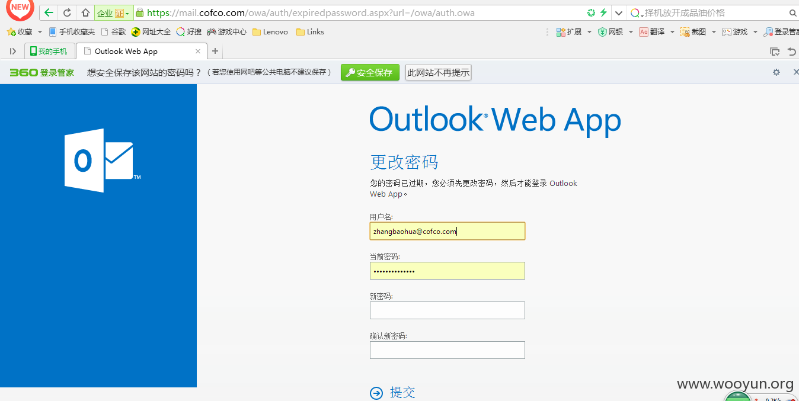Click the search box with 择机放开成品油价格
This screenshot has height=401, width=799.
714,12
